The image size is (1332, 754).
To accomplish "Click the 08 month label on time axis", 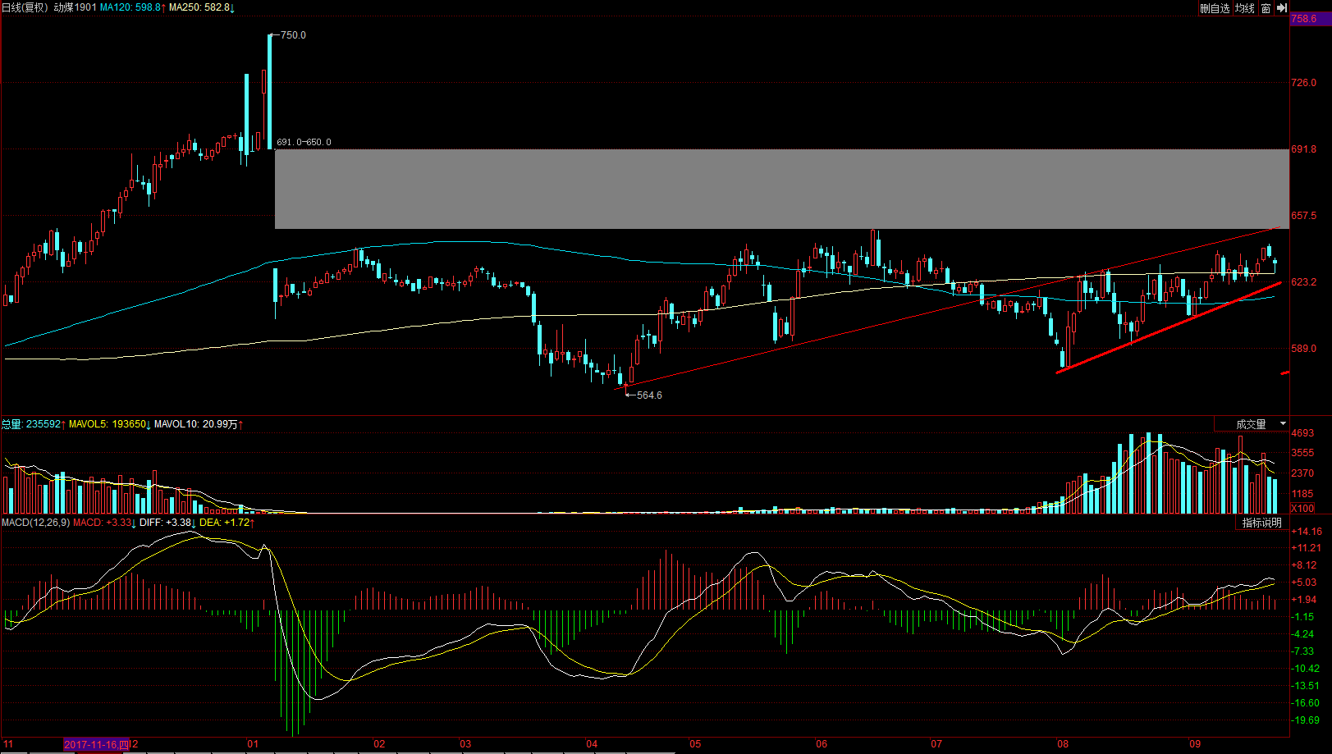I will [1063, 744].
